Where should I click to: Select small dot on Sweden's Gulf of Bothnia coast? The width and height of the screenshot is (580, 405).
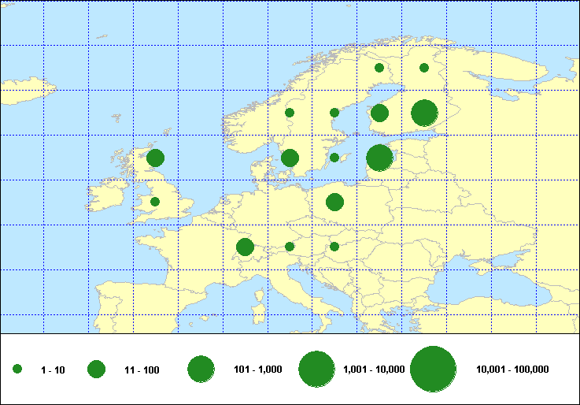coord(334,113)
